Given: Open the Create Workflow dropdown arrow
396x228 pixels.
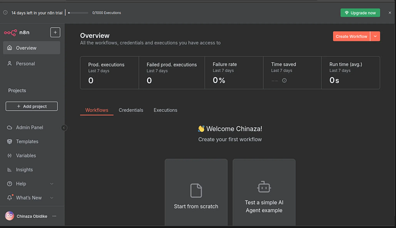Looking at the screenshot, I should pyautogui.click(x=375, y=36).
